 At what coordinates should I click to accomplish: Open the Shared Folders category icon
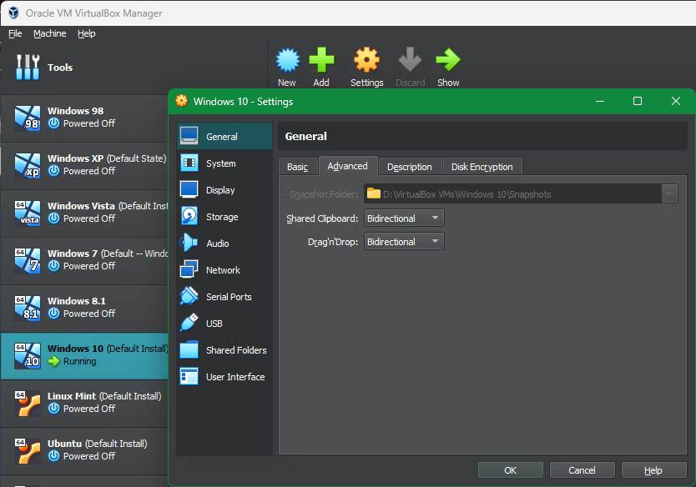[189, 349]
